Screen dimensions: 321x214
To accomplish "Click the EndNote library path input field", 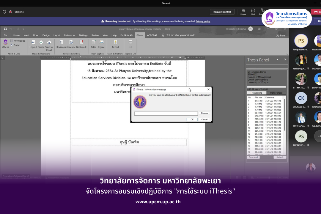I will (166, 114).
